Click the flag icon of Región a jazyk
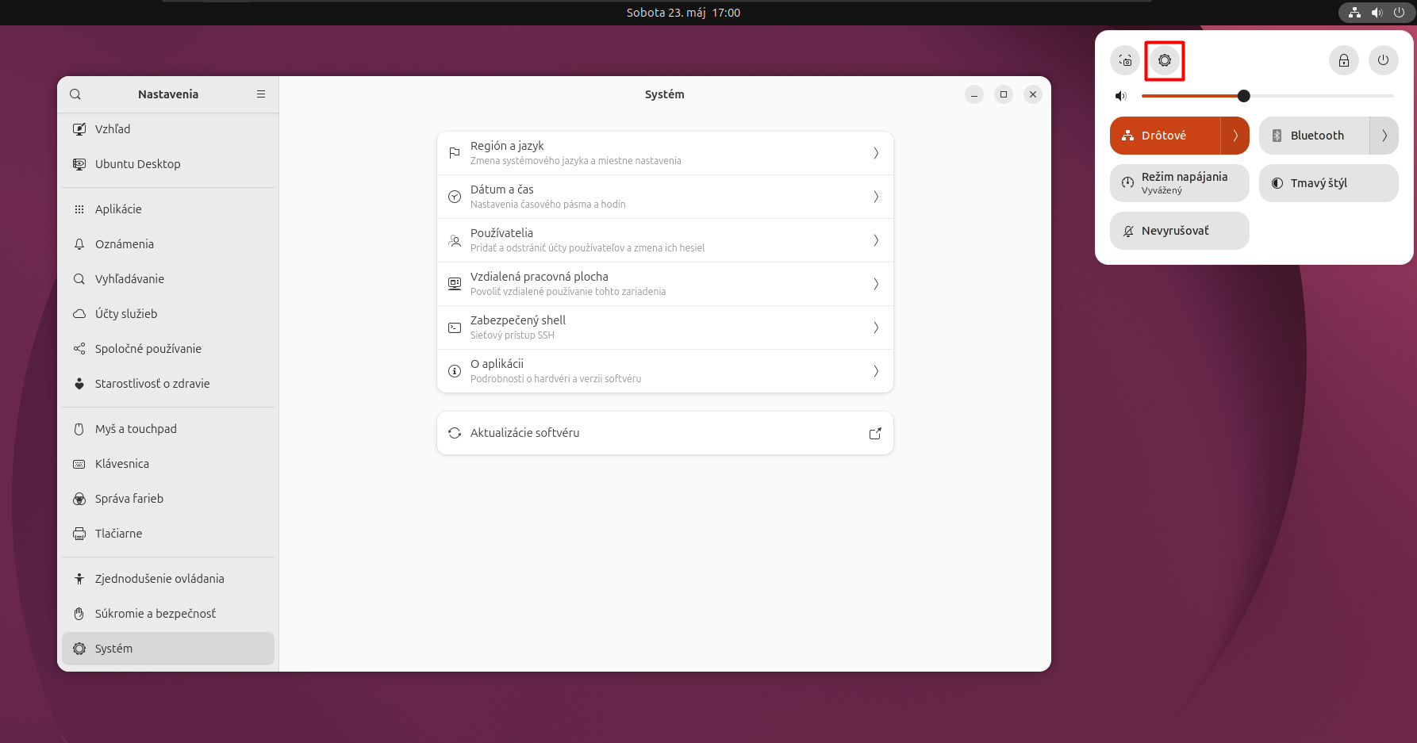 [455, 153]
